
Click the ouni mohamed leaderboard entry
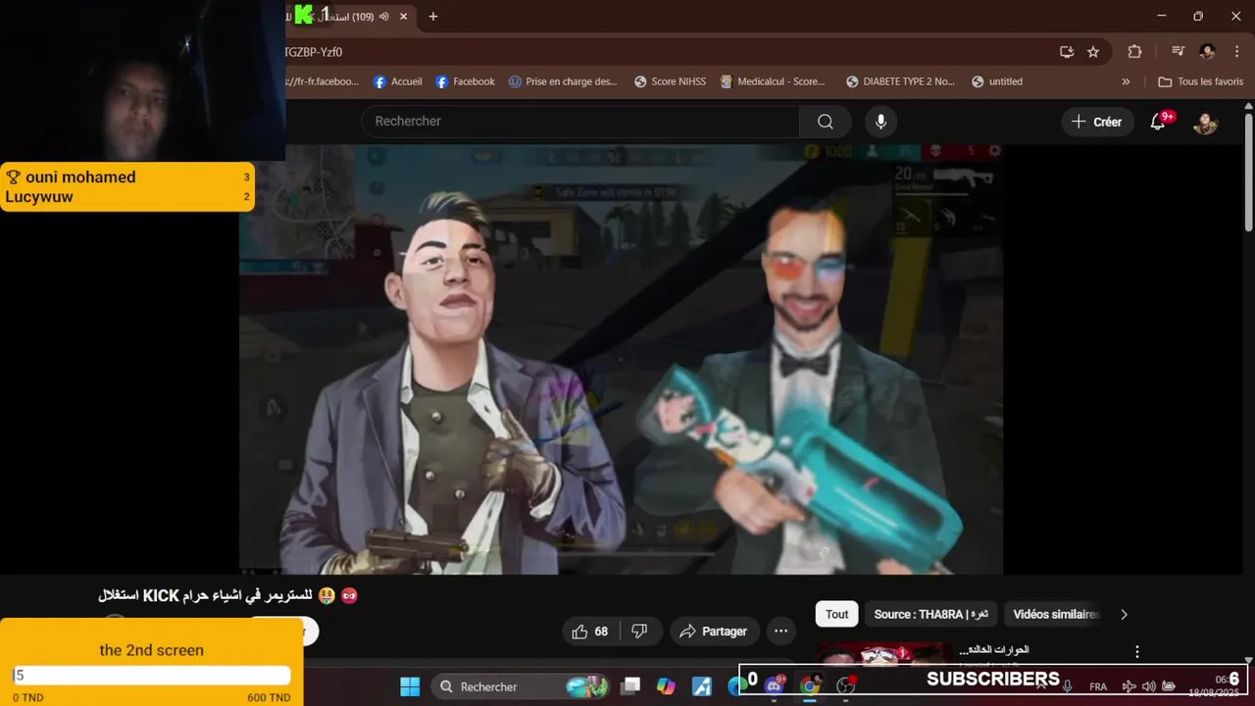pyautogui.click(x=127, y=177)
